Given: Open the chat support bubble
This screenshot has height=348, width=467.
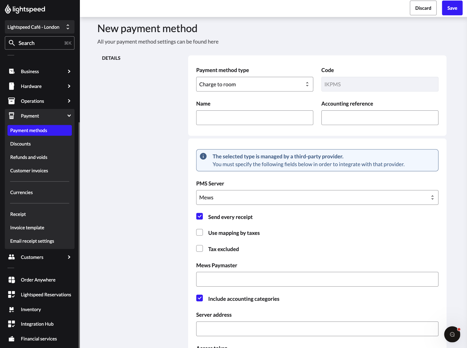Looking at the screenshot, I should (452, 334).
